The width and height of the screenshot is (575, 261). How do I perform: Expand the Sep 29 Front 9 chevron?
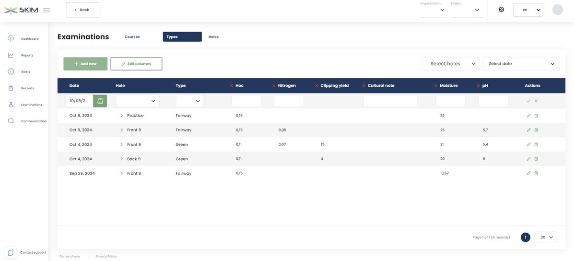tap(122, 173)
